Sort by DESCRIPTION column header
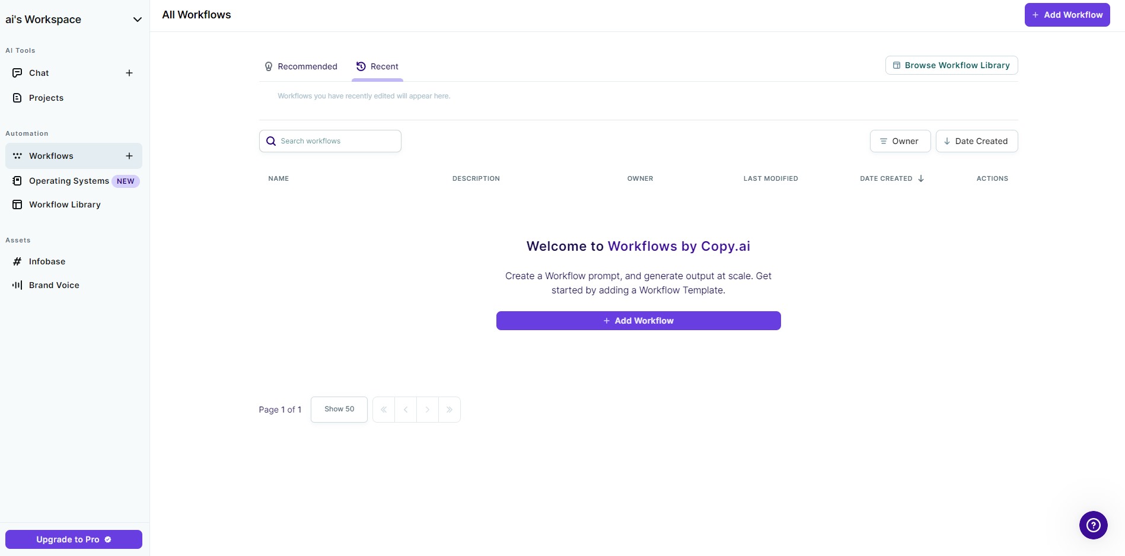 pos(476,178)
